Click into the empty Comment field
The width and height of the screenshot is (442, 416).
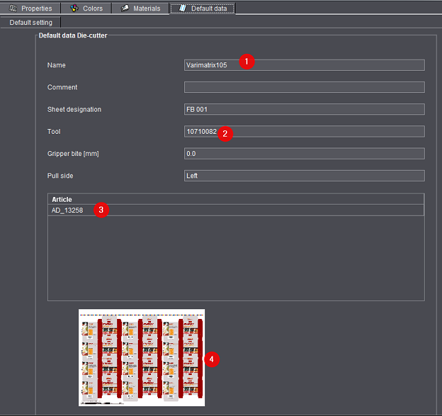pyautogui.click(x=304, y=87)
